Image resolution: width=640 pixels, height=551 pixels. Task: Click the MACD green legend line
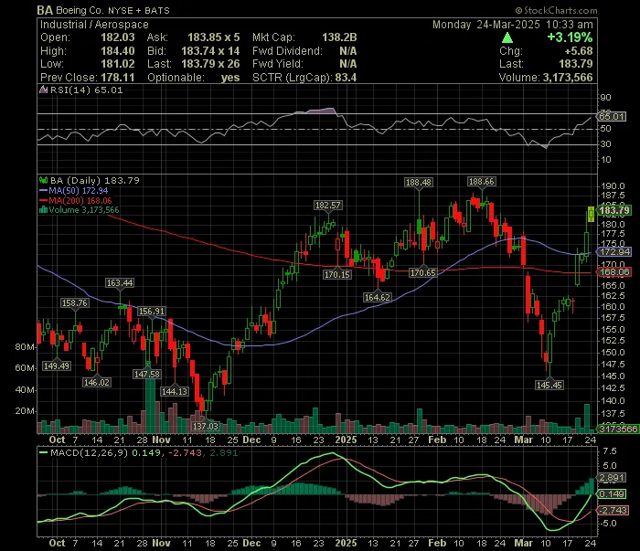coord(43,452)
